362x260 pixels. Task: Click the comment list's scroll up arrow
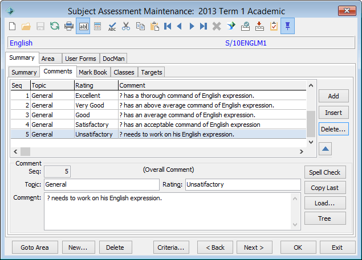click(311, 86)
